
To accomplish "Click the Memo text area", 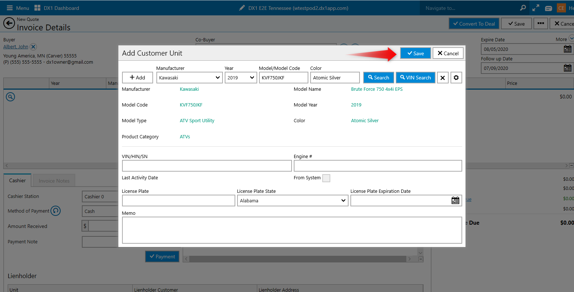I will [292, 230].
